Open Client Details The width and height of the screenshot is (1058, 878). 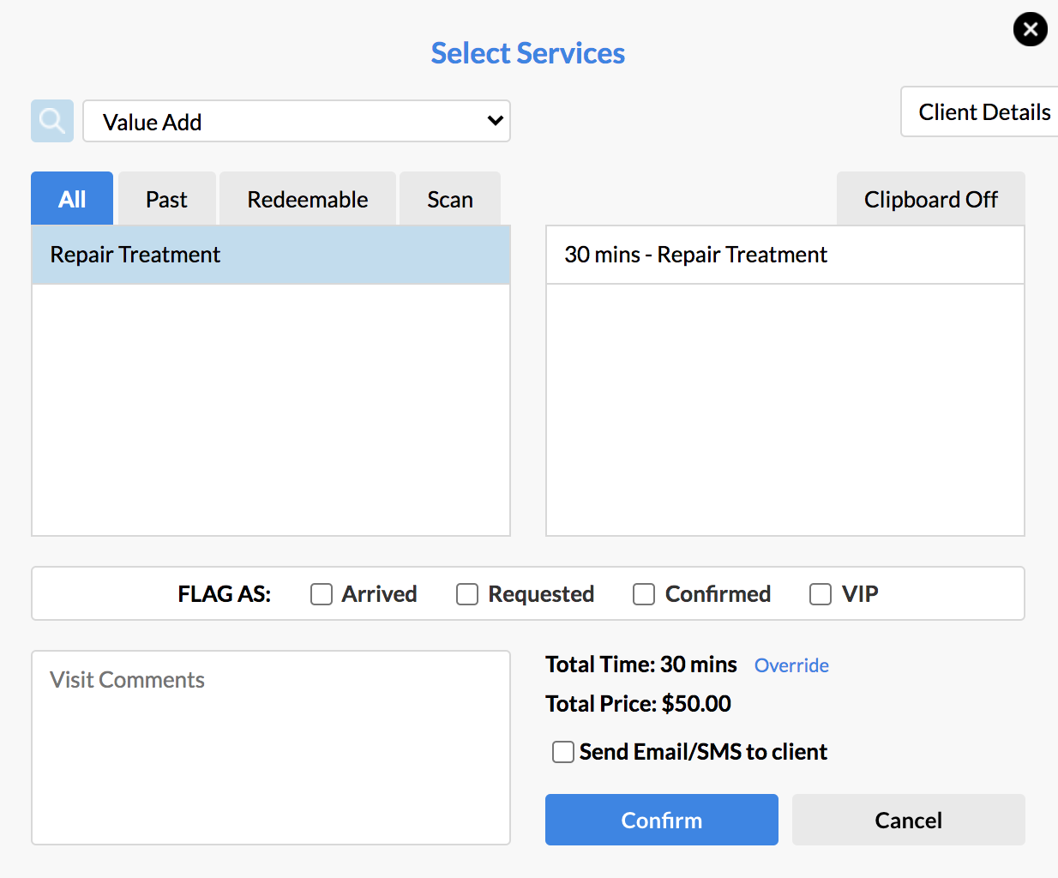[980, 111]
